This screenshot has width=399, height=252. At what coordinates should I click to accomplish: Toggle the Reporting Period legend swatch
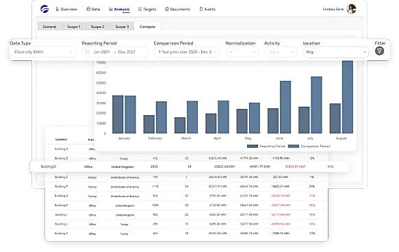[x=253, y=146]
